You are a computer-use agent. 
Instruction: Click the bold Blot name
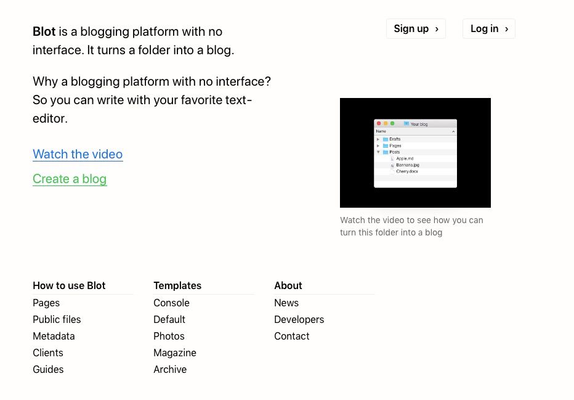[44, 31]
